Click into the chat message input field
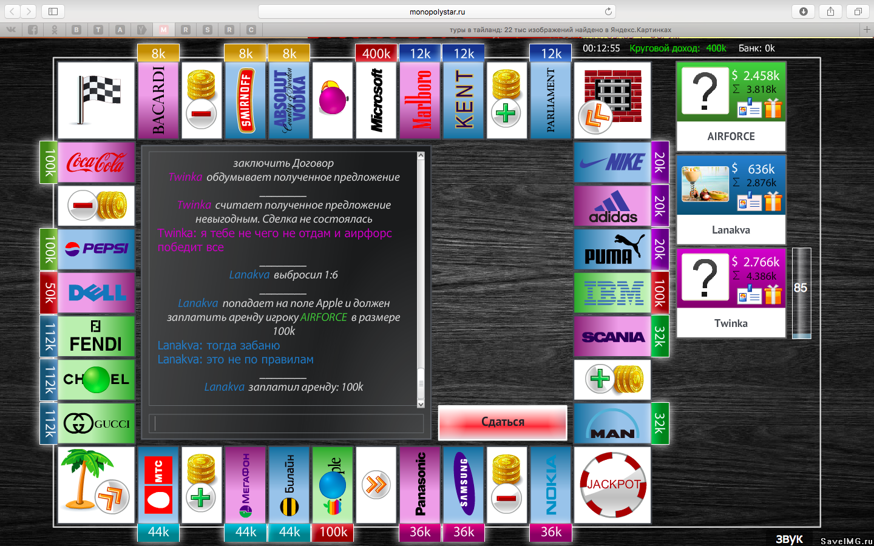 coord(286,423)
